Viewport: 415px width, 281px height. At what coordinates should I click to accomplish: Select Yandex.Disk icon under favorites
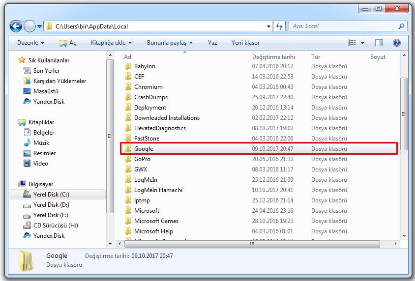(28, 102)
